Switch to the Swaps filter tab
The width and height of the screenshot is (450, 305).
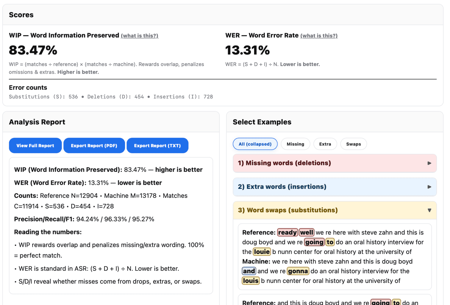tap(354, 144)
